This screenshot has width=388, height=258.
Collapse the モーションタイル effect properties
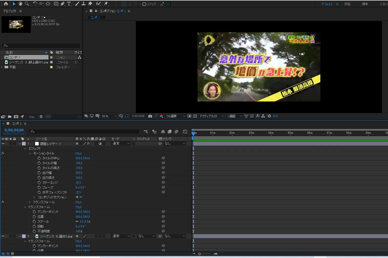click(30, 153)
